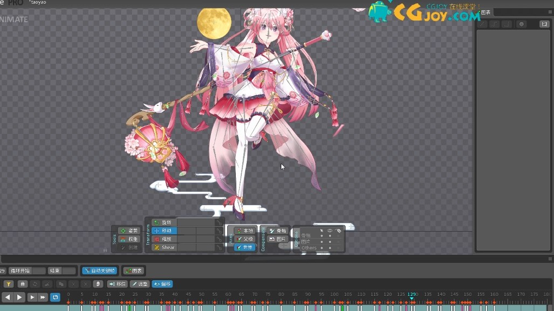
Task: Click the lock icon near the Tools panel
Action: (105, 250)
